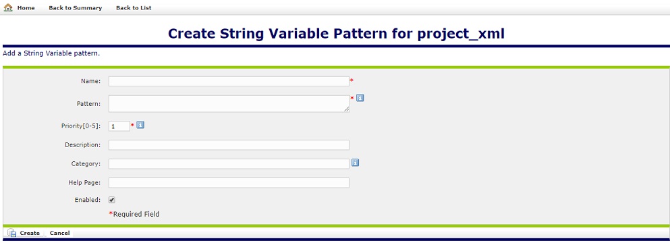
Task: Go to Back to Summary
Action: pos(75,7)
